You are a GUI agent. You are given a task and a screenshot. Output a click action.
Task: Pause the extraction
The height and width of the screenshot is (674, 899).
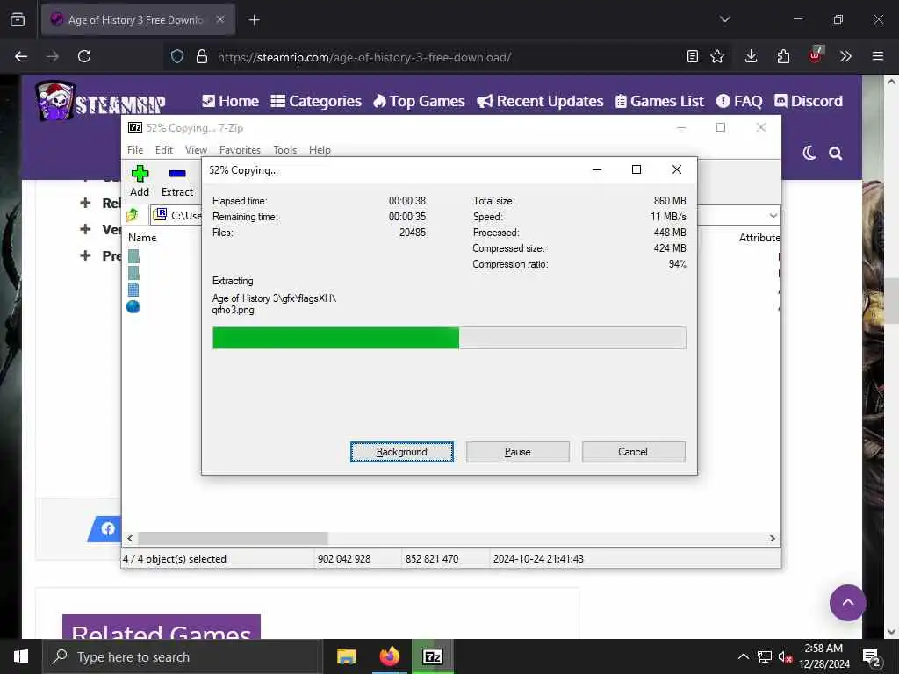(x=518, y=452)
